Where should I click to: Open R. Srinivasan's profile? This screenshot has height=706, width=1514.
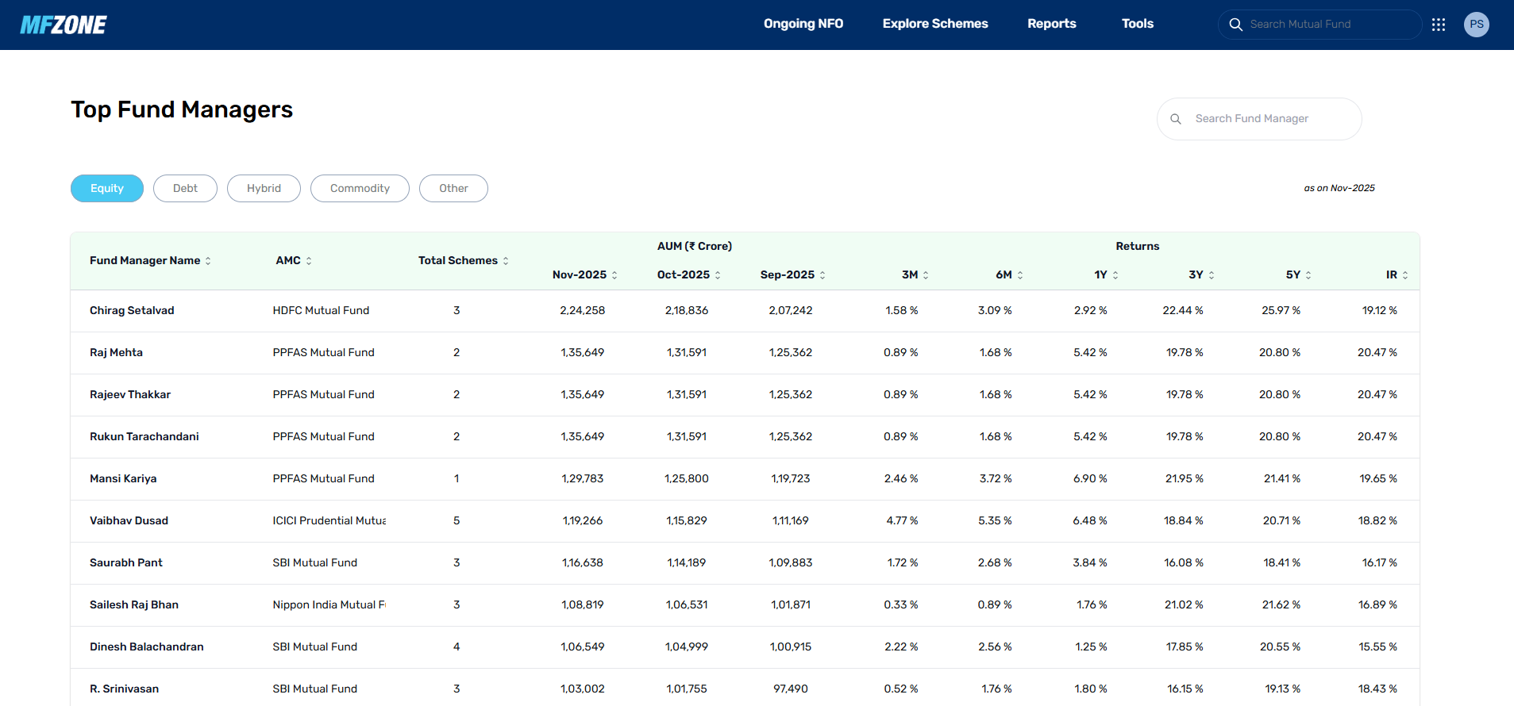[124, 689]
